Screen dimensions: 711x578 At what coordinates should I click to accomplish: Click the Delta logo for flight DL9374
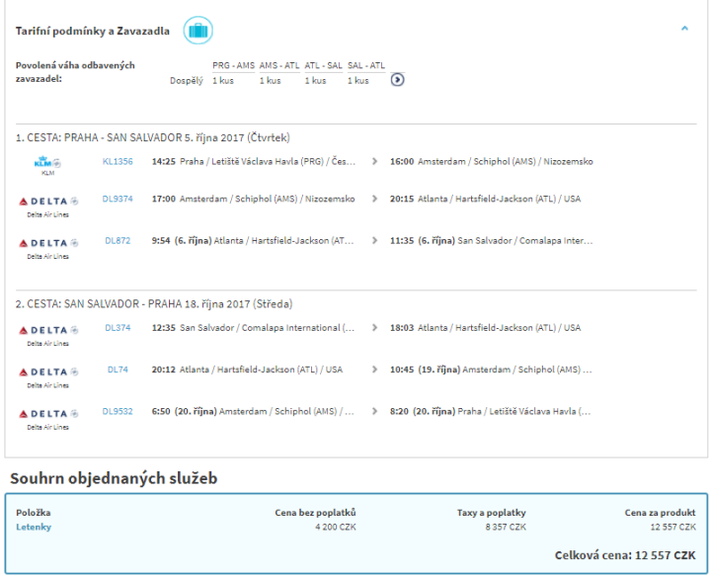pyautogui.click(x=47, y=201)
